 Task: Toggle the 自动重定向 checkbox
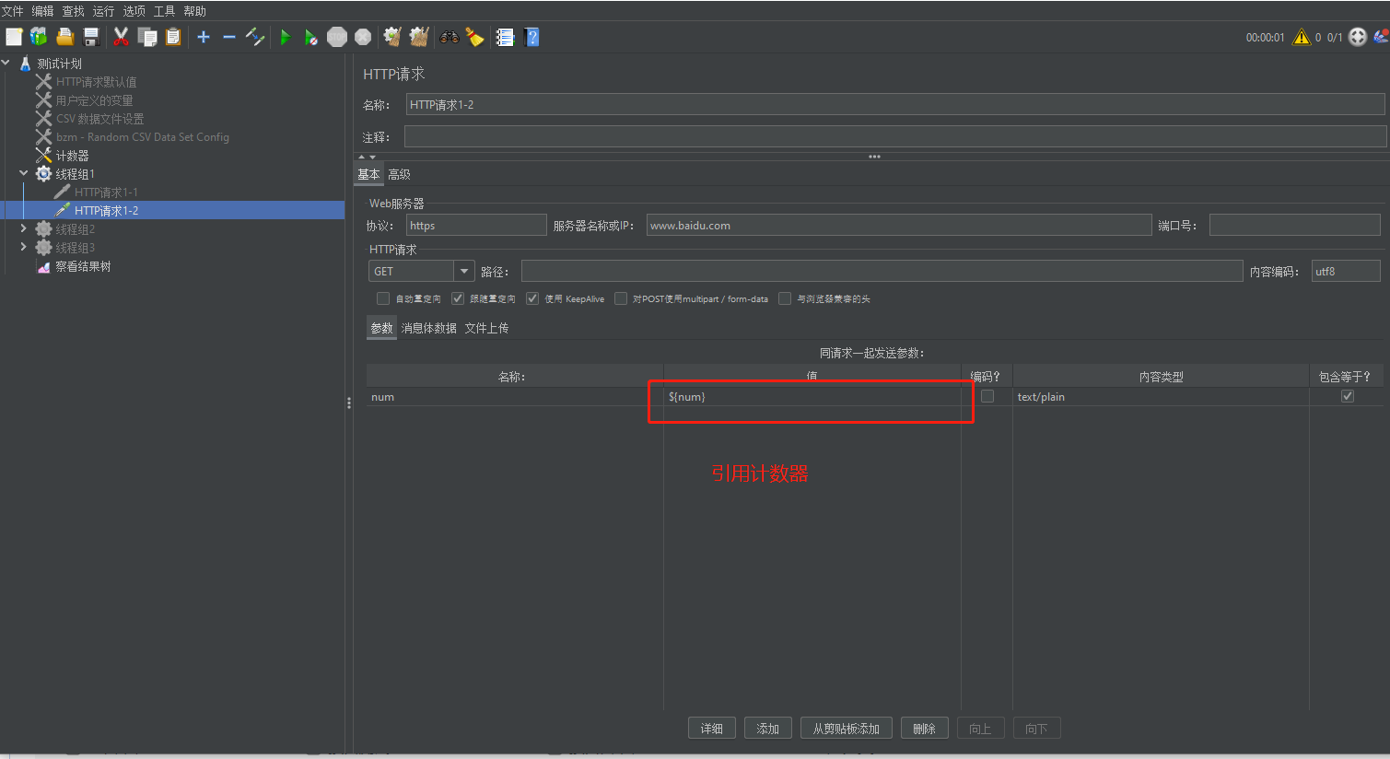tap(383, 298)
